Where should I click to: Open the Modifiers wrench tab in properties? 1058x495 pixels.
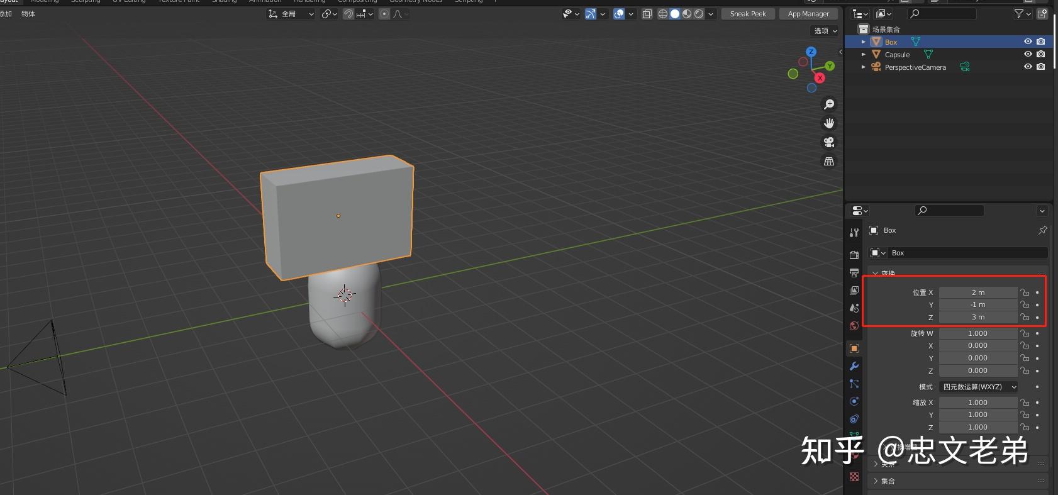854,366
